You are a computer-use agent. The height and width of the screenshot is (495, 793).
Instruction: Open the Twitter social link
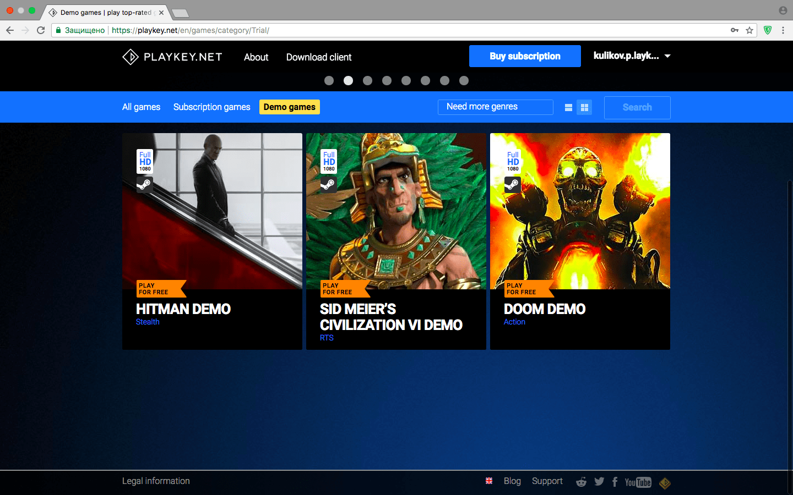tap(599, 482)
